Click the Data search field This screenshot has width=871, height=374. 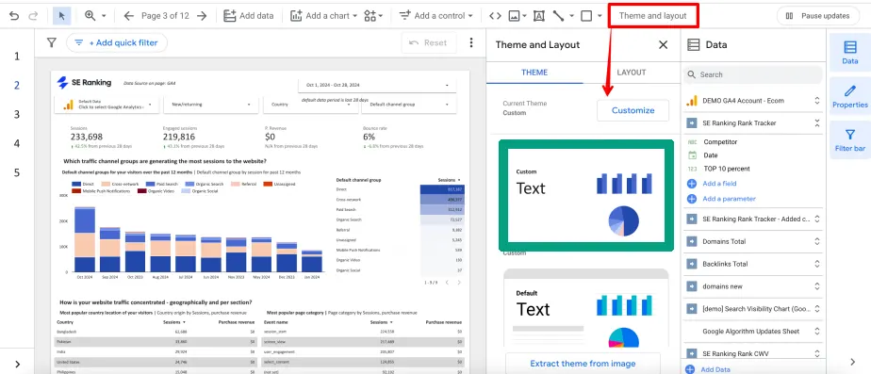[753, 74]
